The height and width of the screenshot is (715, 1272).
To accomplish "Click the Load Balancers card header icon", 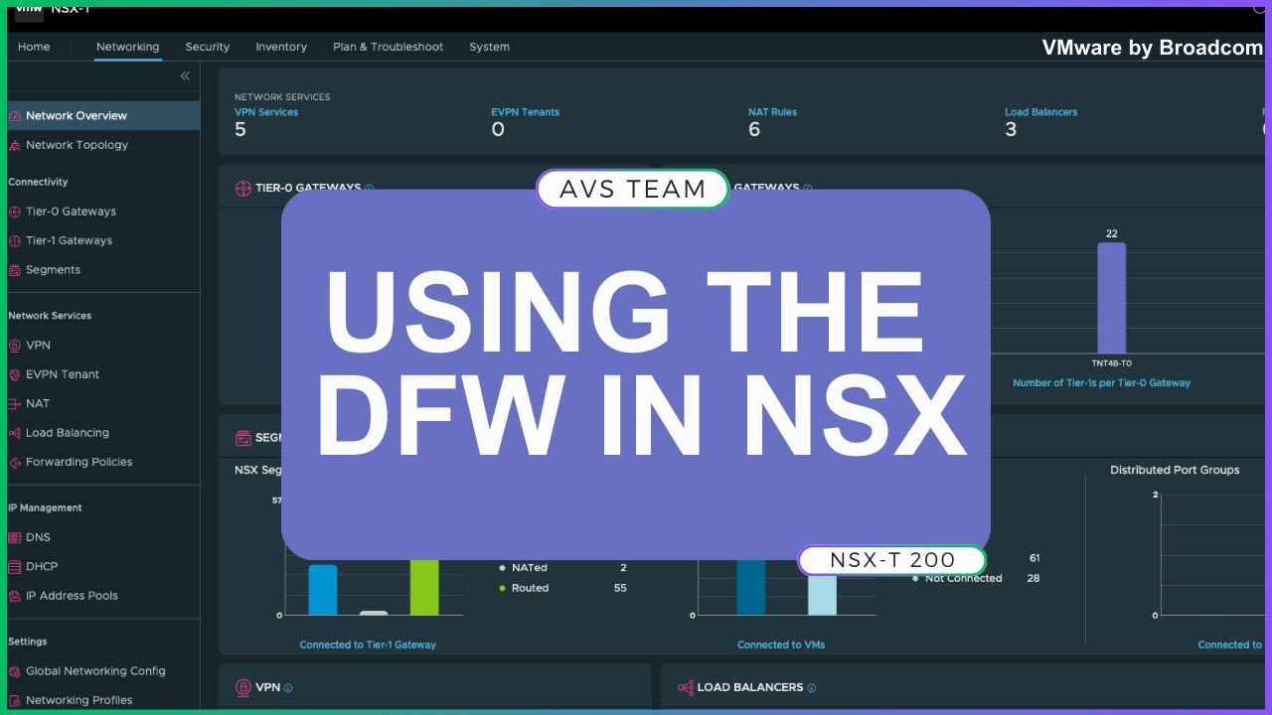I will click(x=685, y=687).
